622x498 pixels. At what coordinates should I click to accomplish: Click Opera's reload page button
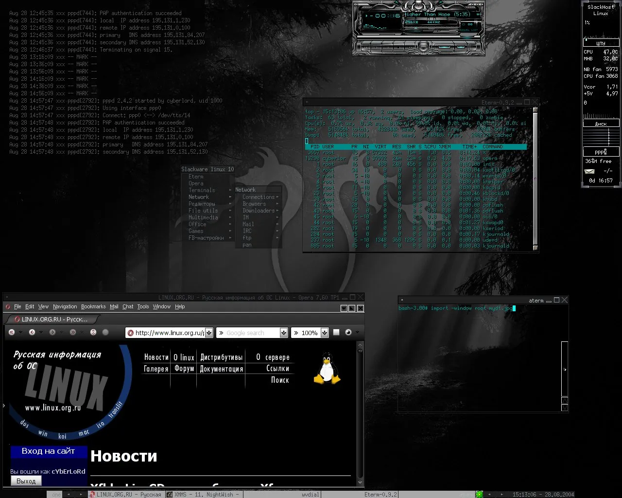point(93,332)
